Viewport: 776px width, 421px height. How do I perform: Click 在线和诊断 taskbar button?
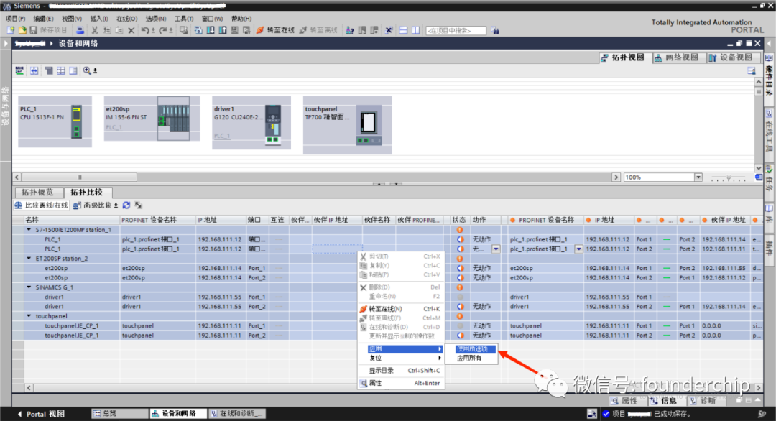click(237, 414)
